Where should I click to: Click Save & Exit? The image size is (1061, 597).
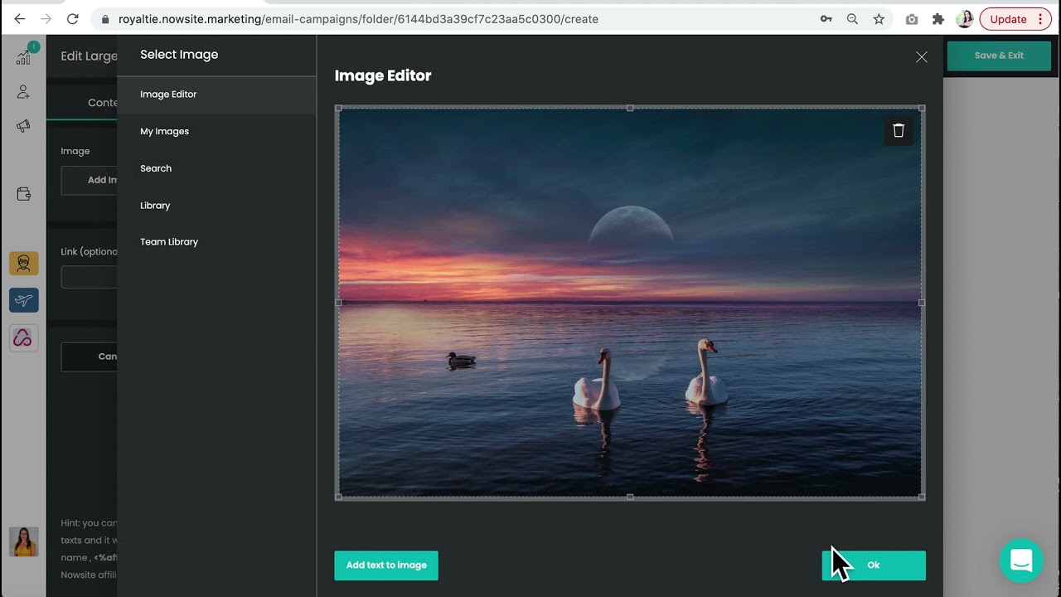999,56
